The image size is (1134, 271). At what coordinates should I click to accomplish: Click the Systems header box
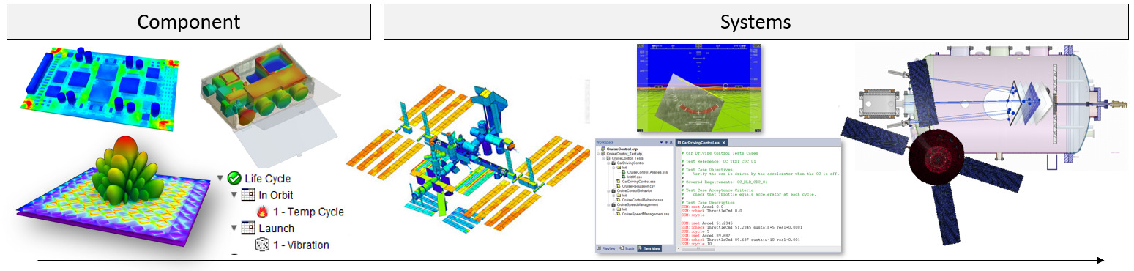point(755,21)
